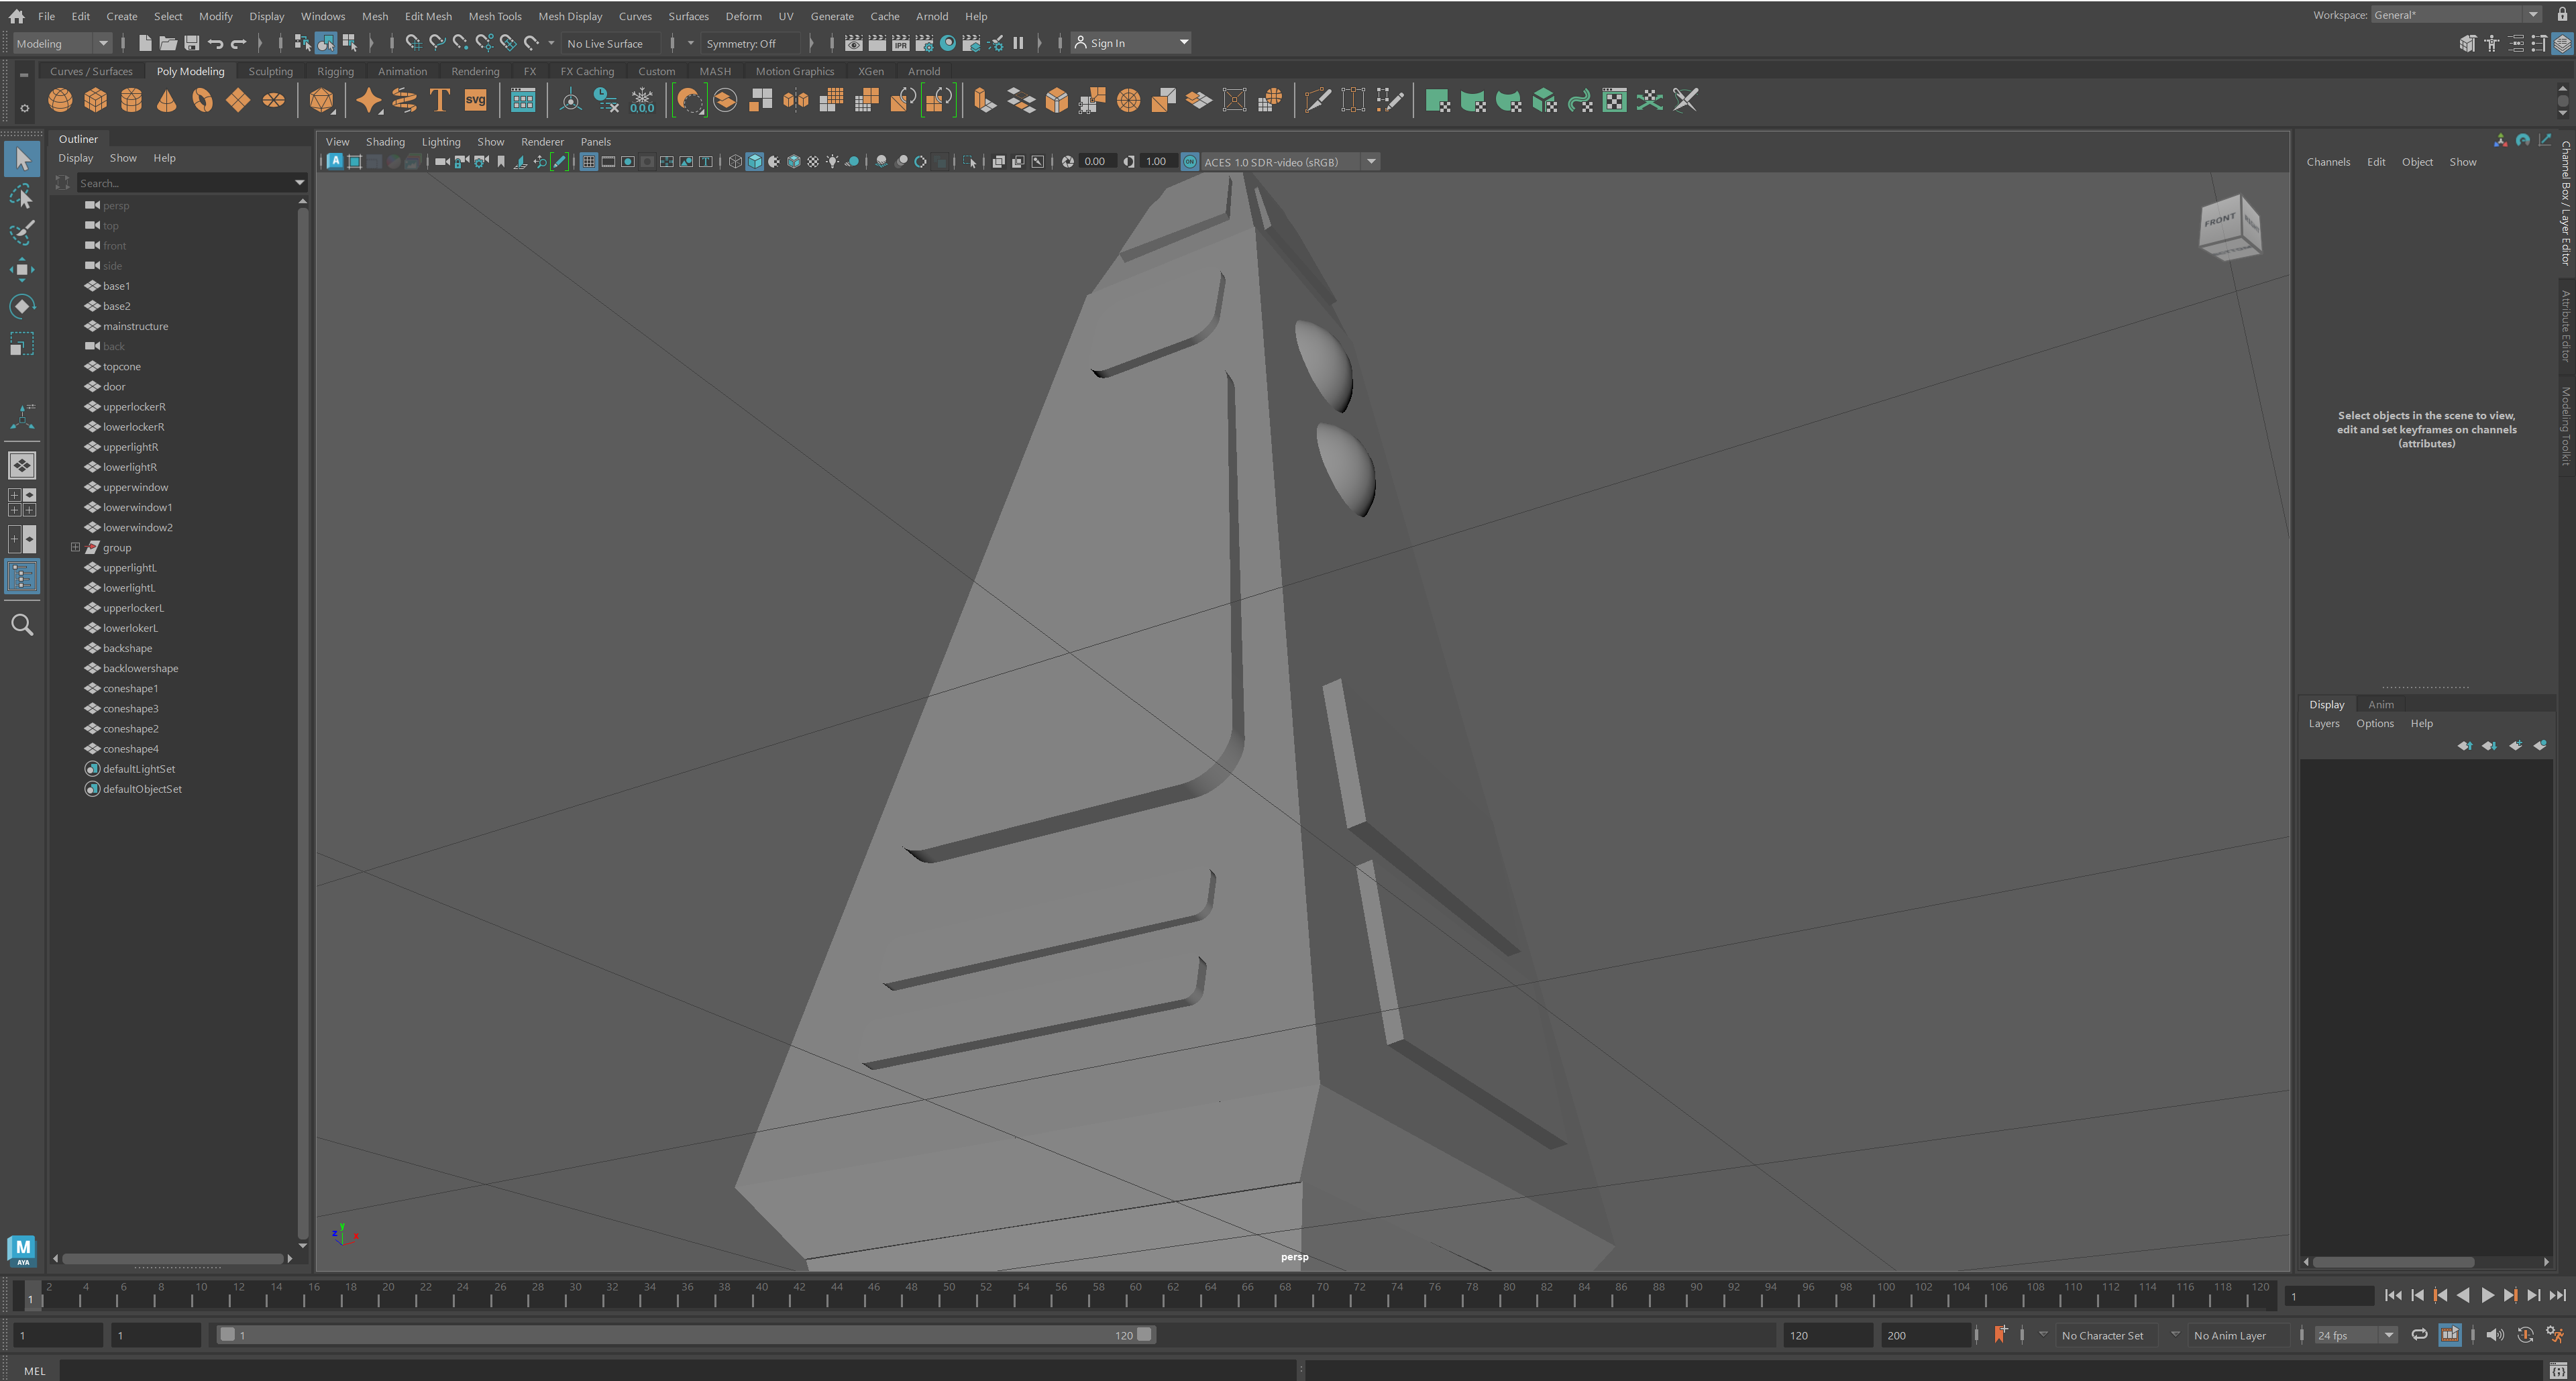Create a polygon cone from the shelf
Image resolution: width=2576 pixels, height=1381 pixels.
coord(167,100)
